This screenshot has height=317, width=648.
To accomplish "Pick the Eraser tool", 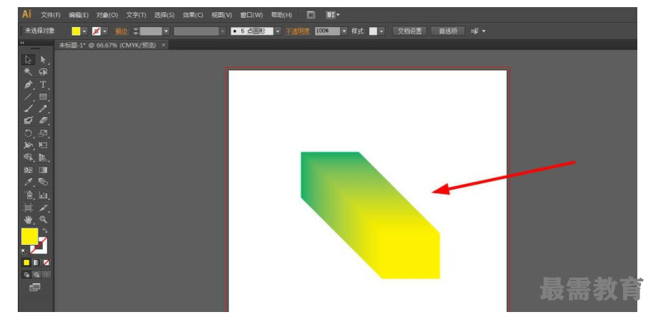I will point(43,120).
